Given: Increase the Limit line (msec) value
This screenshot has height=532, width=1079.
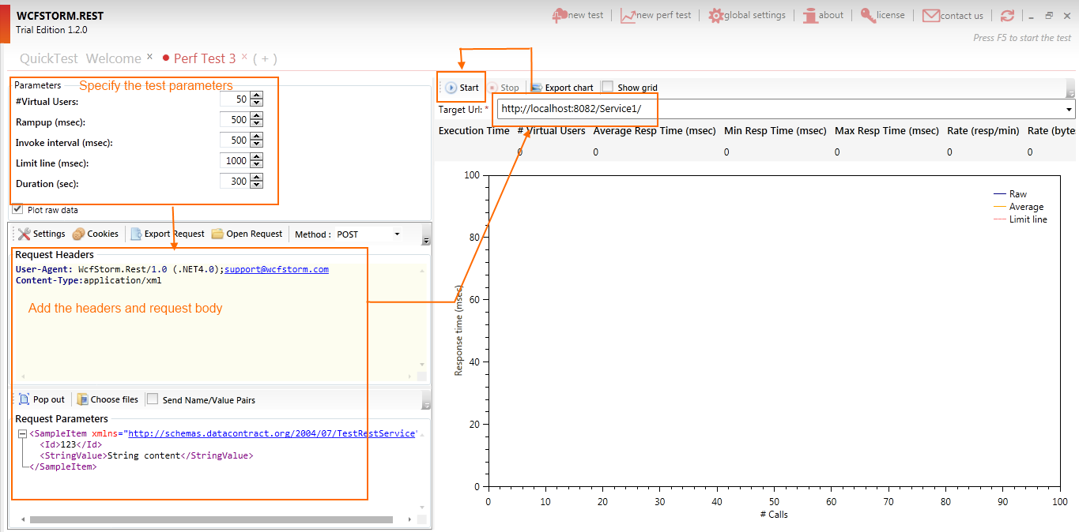Looking at the screenshot, I should [x=256, y=157].
